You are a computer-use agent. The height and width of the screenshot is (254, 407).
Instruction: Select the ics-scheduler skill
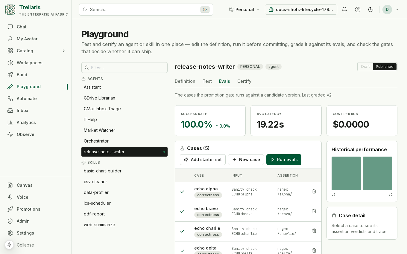point(124,203)
